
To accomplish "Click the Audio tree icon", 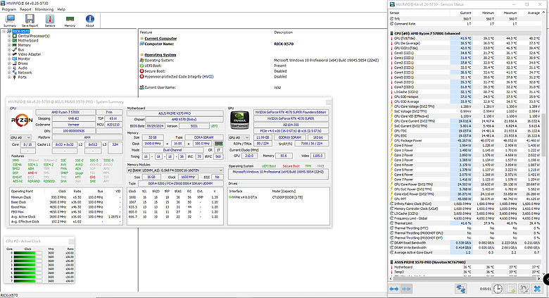I will click(x=15, y=68).
